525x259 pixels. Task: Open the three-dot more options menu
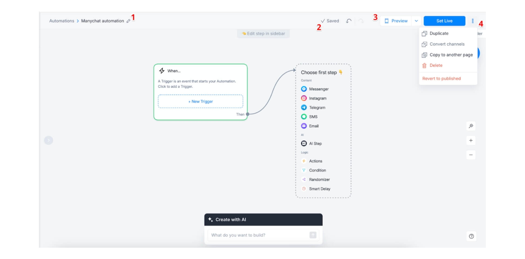pos(472,21)
